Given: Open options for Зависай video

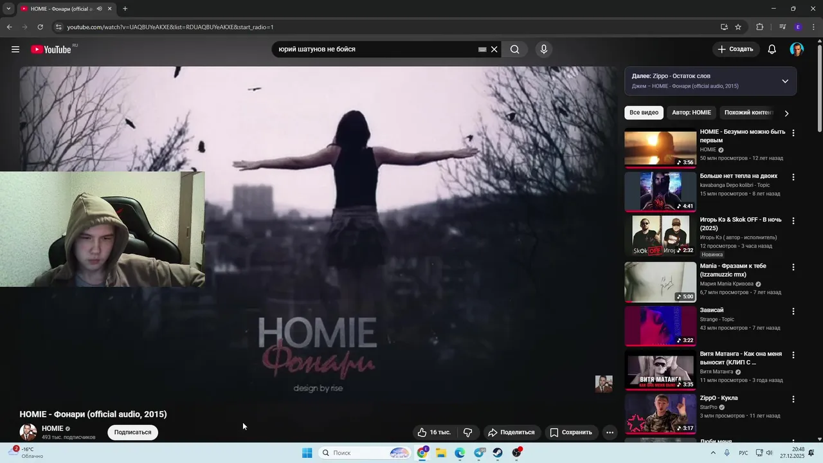Looking at the screenshot, I should click(793, 311).
